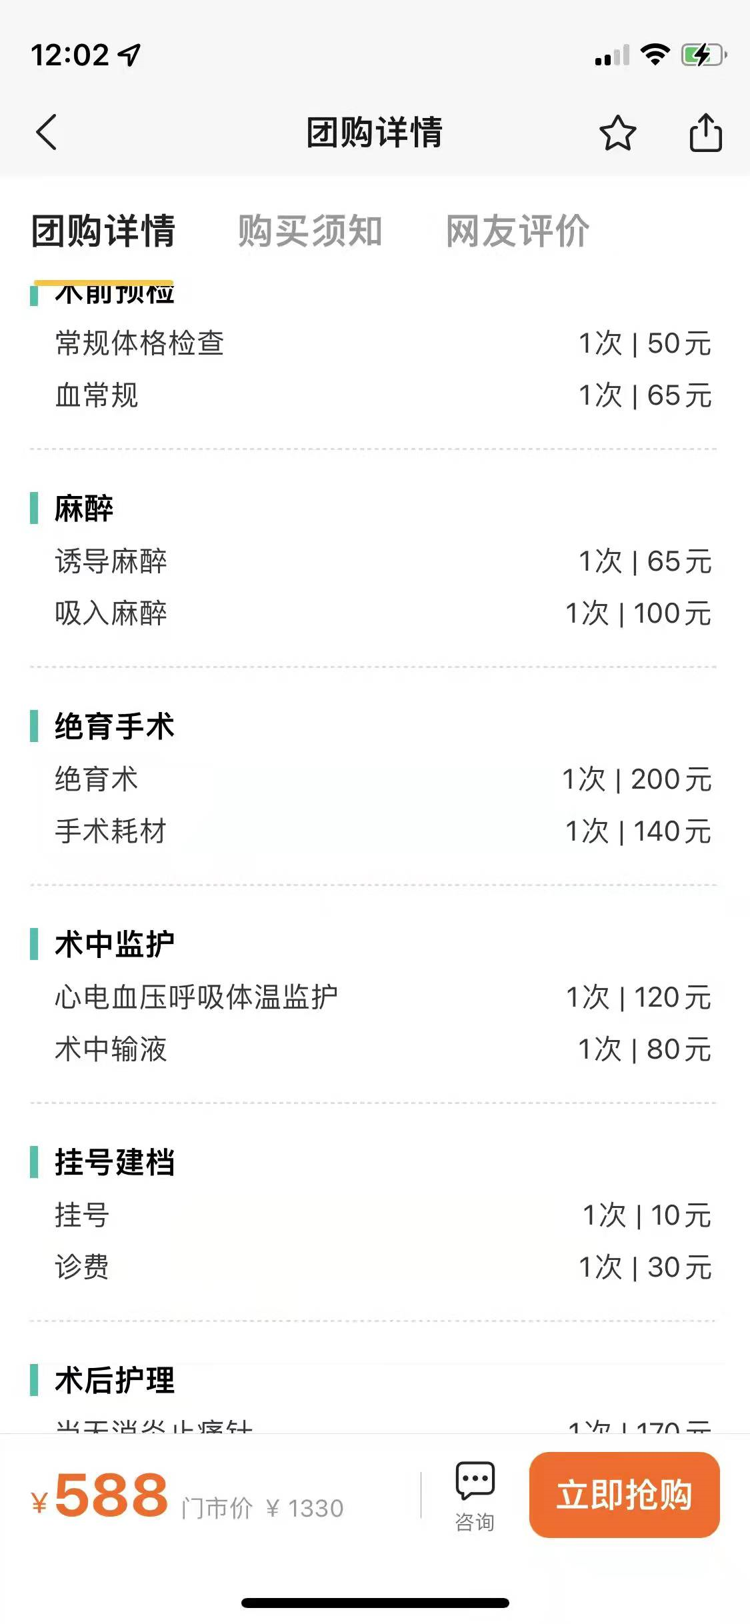Viewport: 750px width, 1624px height.
Task: Favorite this deal with the star icon
Action: pos(617,133)
